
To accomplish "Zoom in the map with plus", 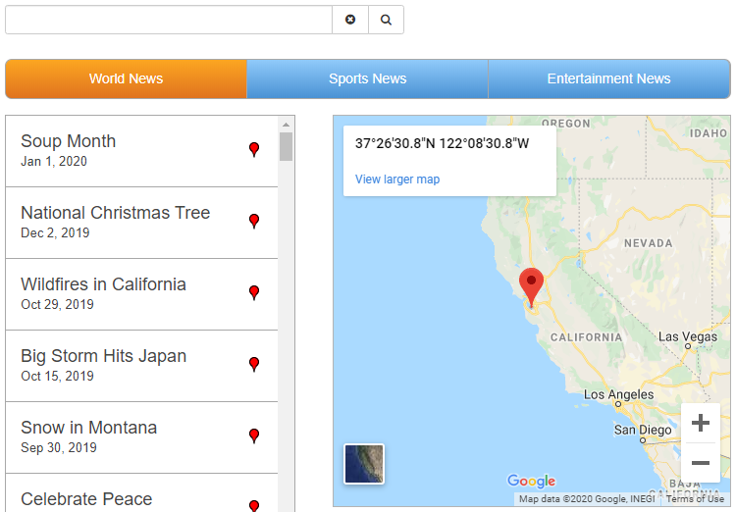I will pos(701,423).
